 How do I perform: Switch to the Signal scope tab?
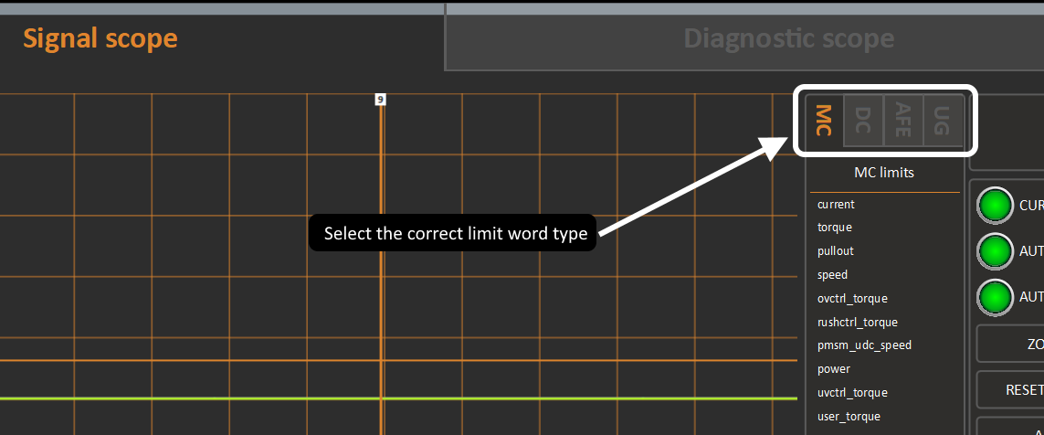click(x=100, y=38)
